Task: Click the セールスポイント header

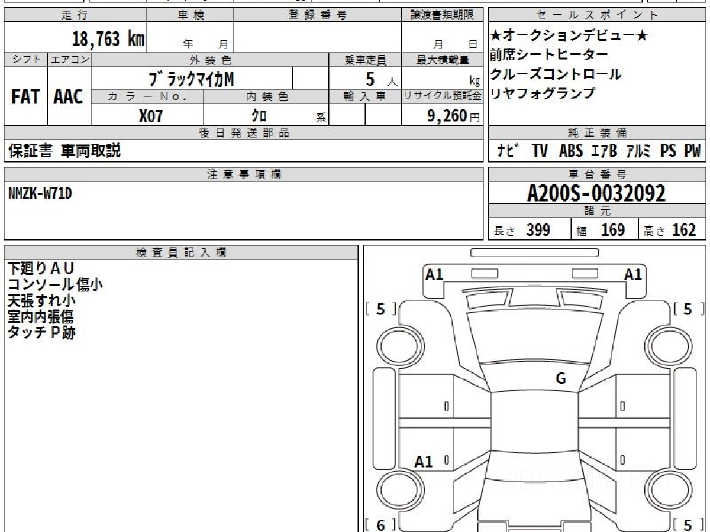Action: tap(597, 15)
